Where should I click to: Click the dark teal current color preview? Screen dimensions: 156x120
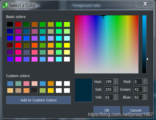(84, 90)
